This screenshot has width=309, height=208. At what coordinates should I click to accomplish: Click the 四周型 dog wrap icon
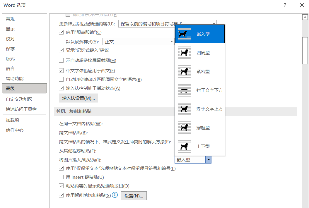pos(184,53)
